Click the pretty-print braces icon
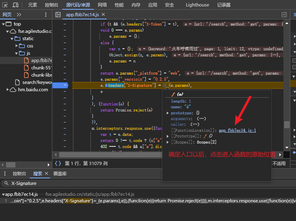This screenshot has width=296, height=221. [58, 163]
